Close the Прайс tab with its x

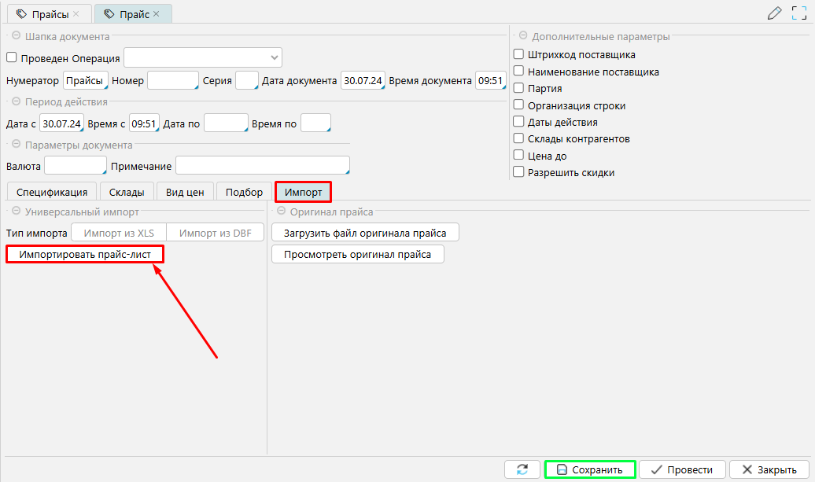click(x=157, y=14)
